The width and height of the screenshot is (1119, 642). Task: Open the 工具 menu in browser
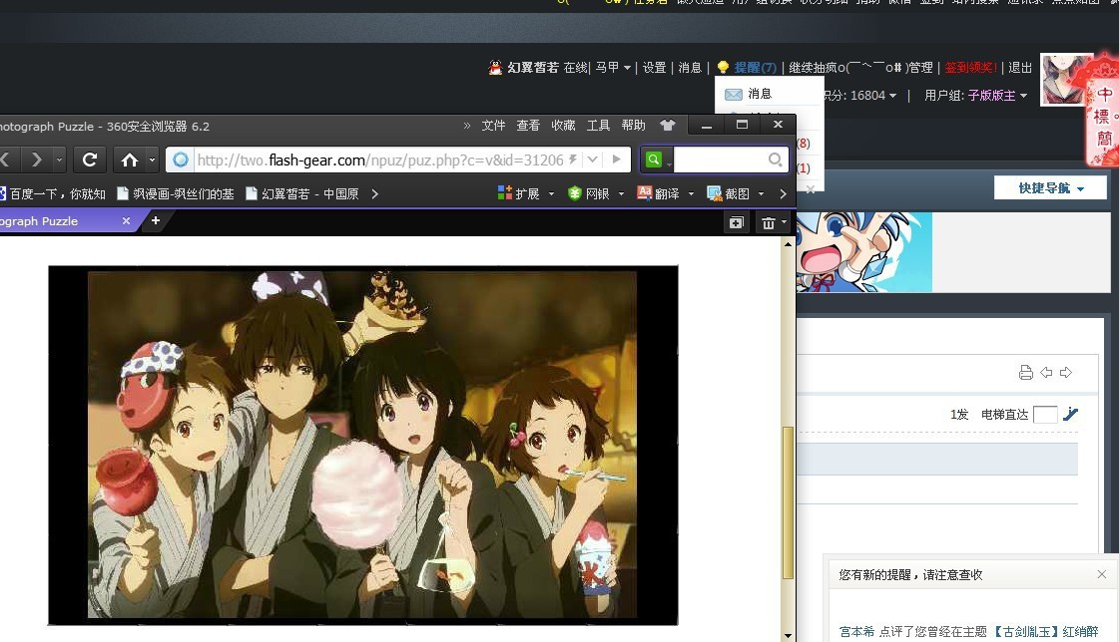pos(598,126)
